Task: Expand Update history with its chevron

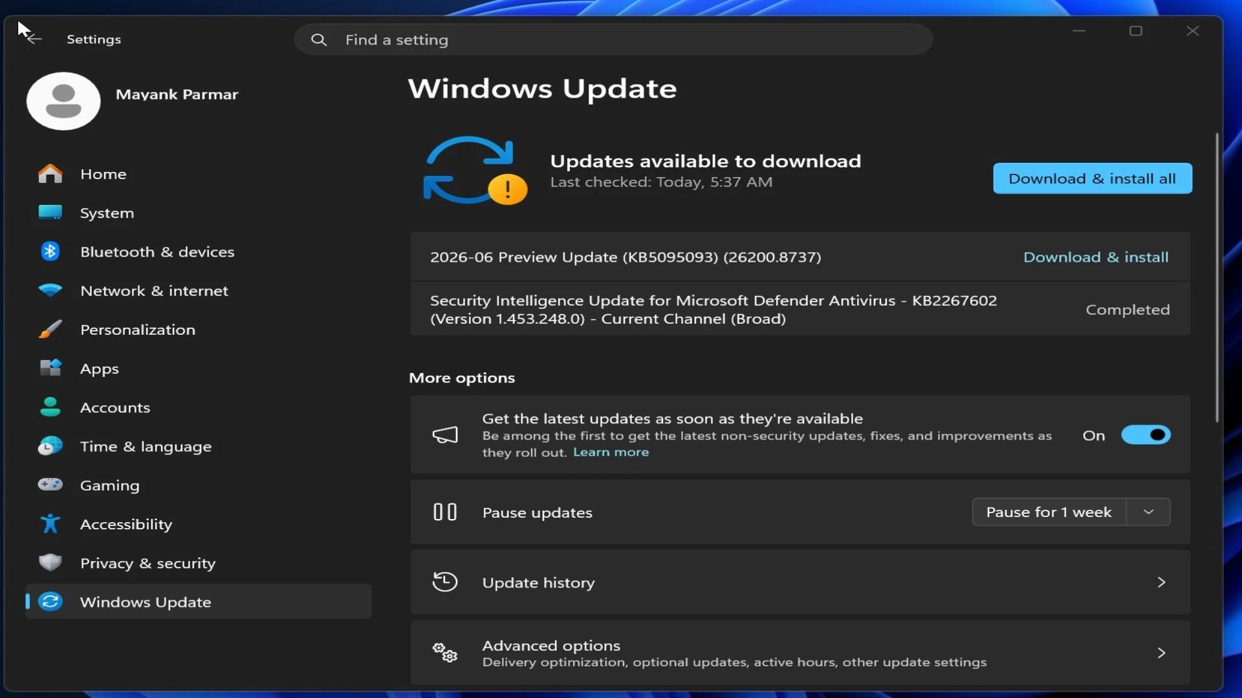Action: 1161,582
